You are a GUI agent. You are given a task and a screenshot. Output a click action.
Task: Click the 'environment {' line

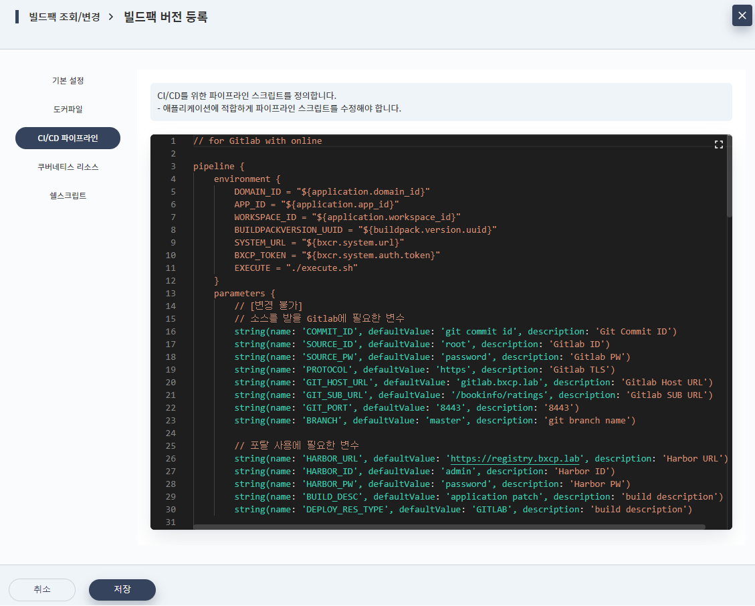pos(247,179)
